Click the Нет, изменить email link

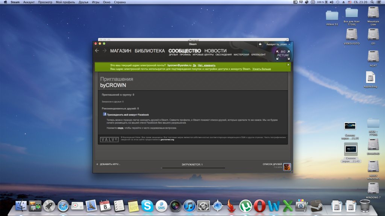[207, 65]
